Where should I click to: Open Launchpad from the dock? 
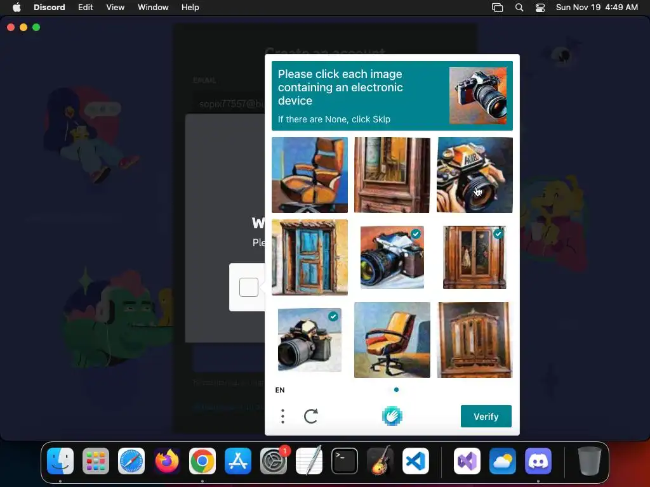[x=96, y=461]
